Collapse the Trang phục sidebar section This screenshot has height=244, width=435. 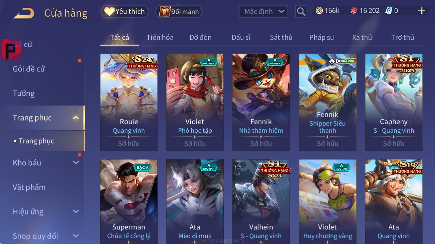pyautogui.click(x=76, y=118)
